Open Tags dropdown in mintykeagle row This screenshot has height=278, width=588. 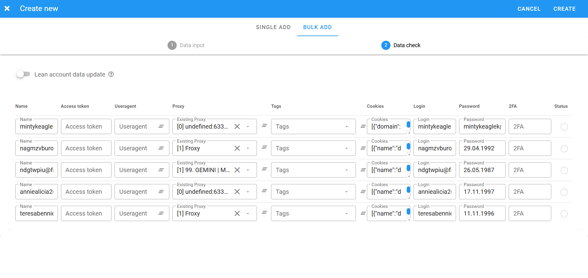click(x=313, y=126)
